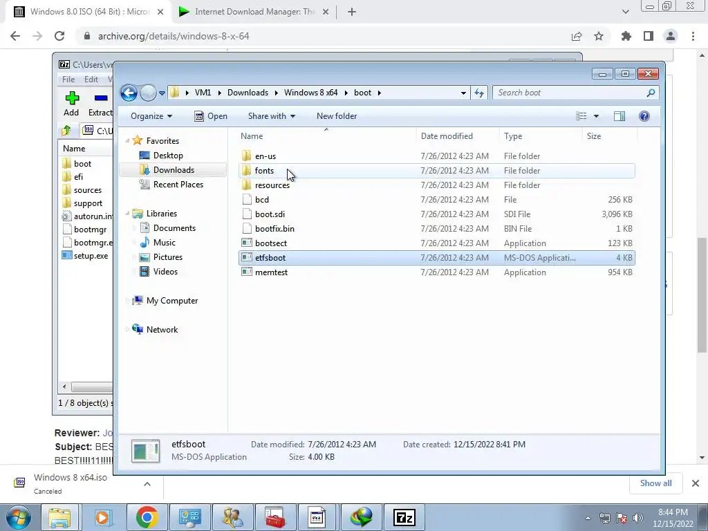
Task: Open Chrome from the taskbar
Action: click(147, 517)
